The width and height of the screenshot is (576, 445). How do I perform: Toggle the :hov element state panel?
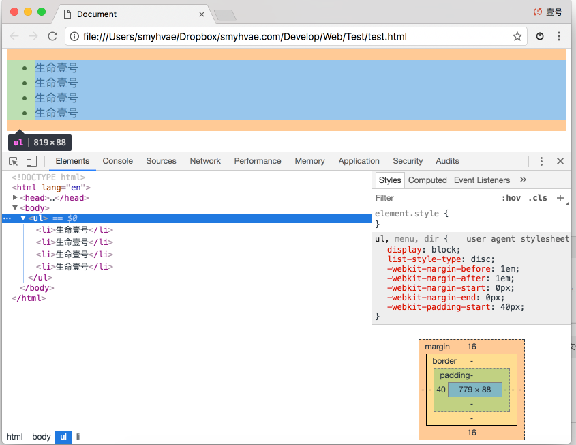[511, 198]
